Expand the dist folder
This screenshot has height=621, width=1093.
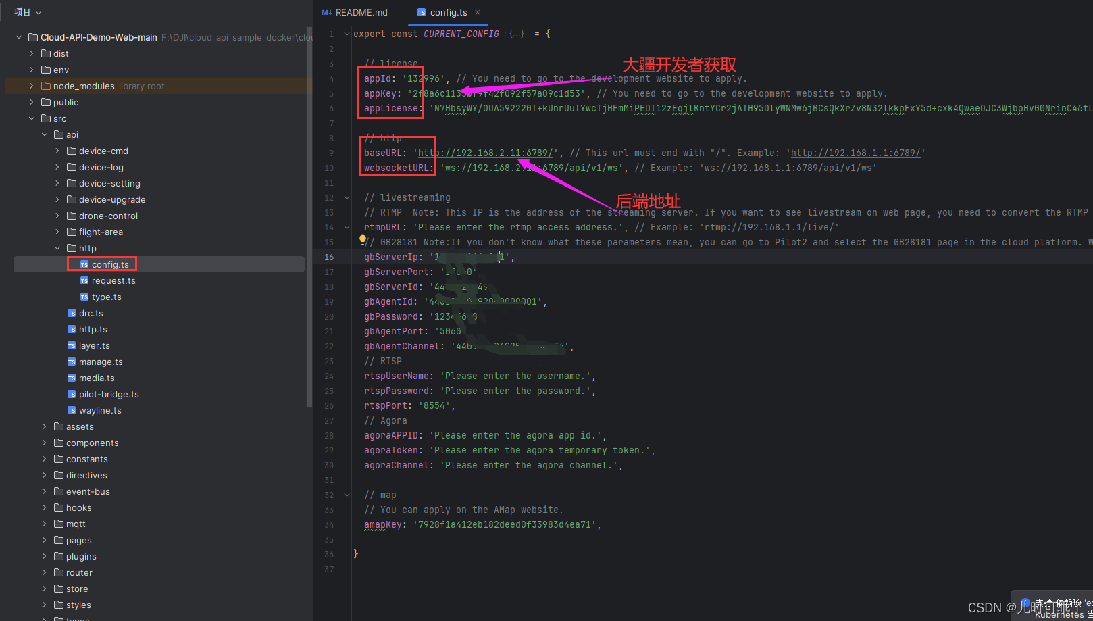[x=32, y=53]
